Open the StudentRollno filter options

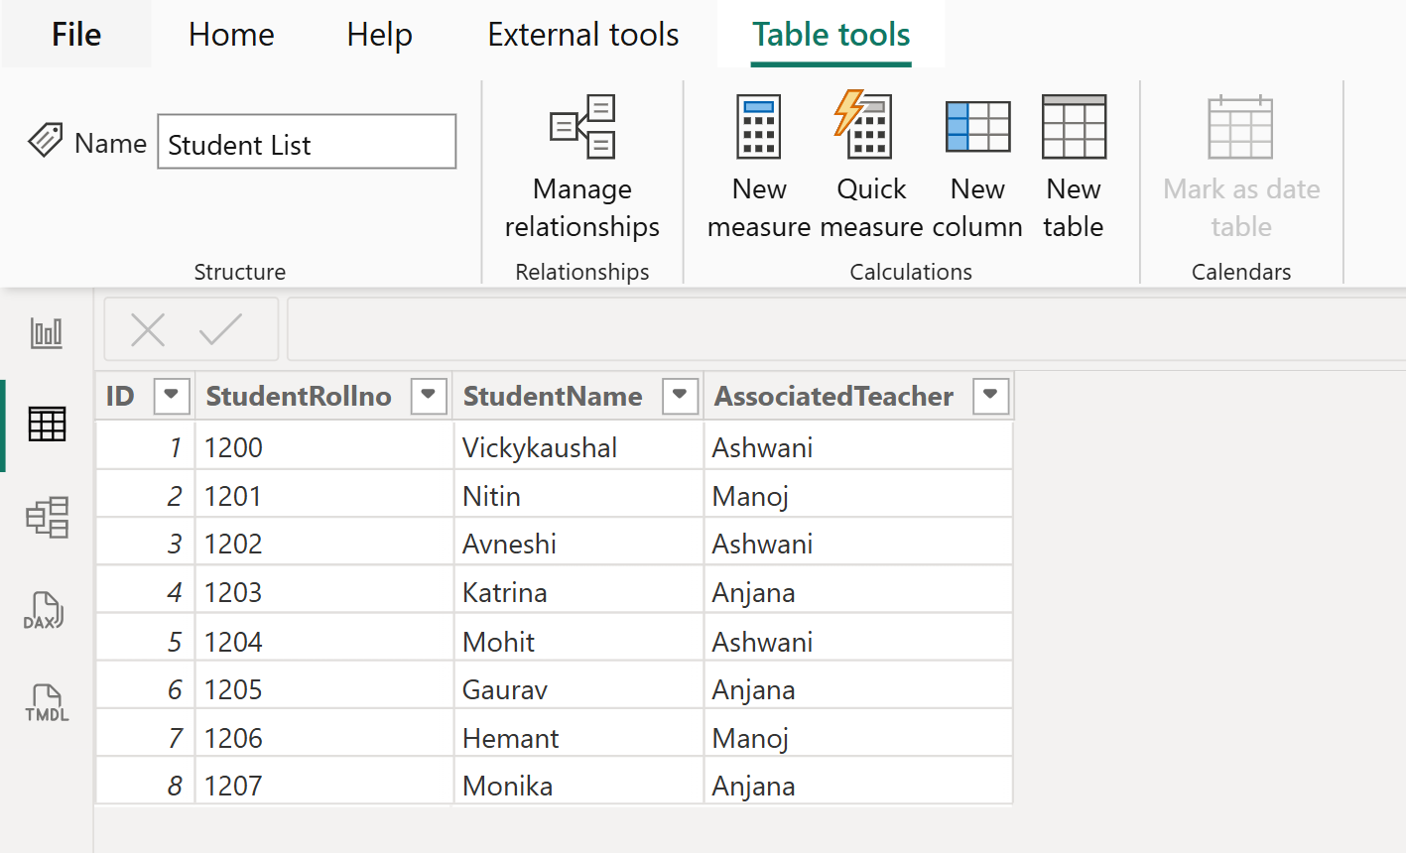click(x=428, y=396)
